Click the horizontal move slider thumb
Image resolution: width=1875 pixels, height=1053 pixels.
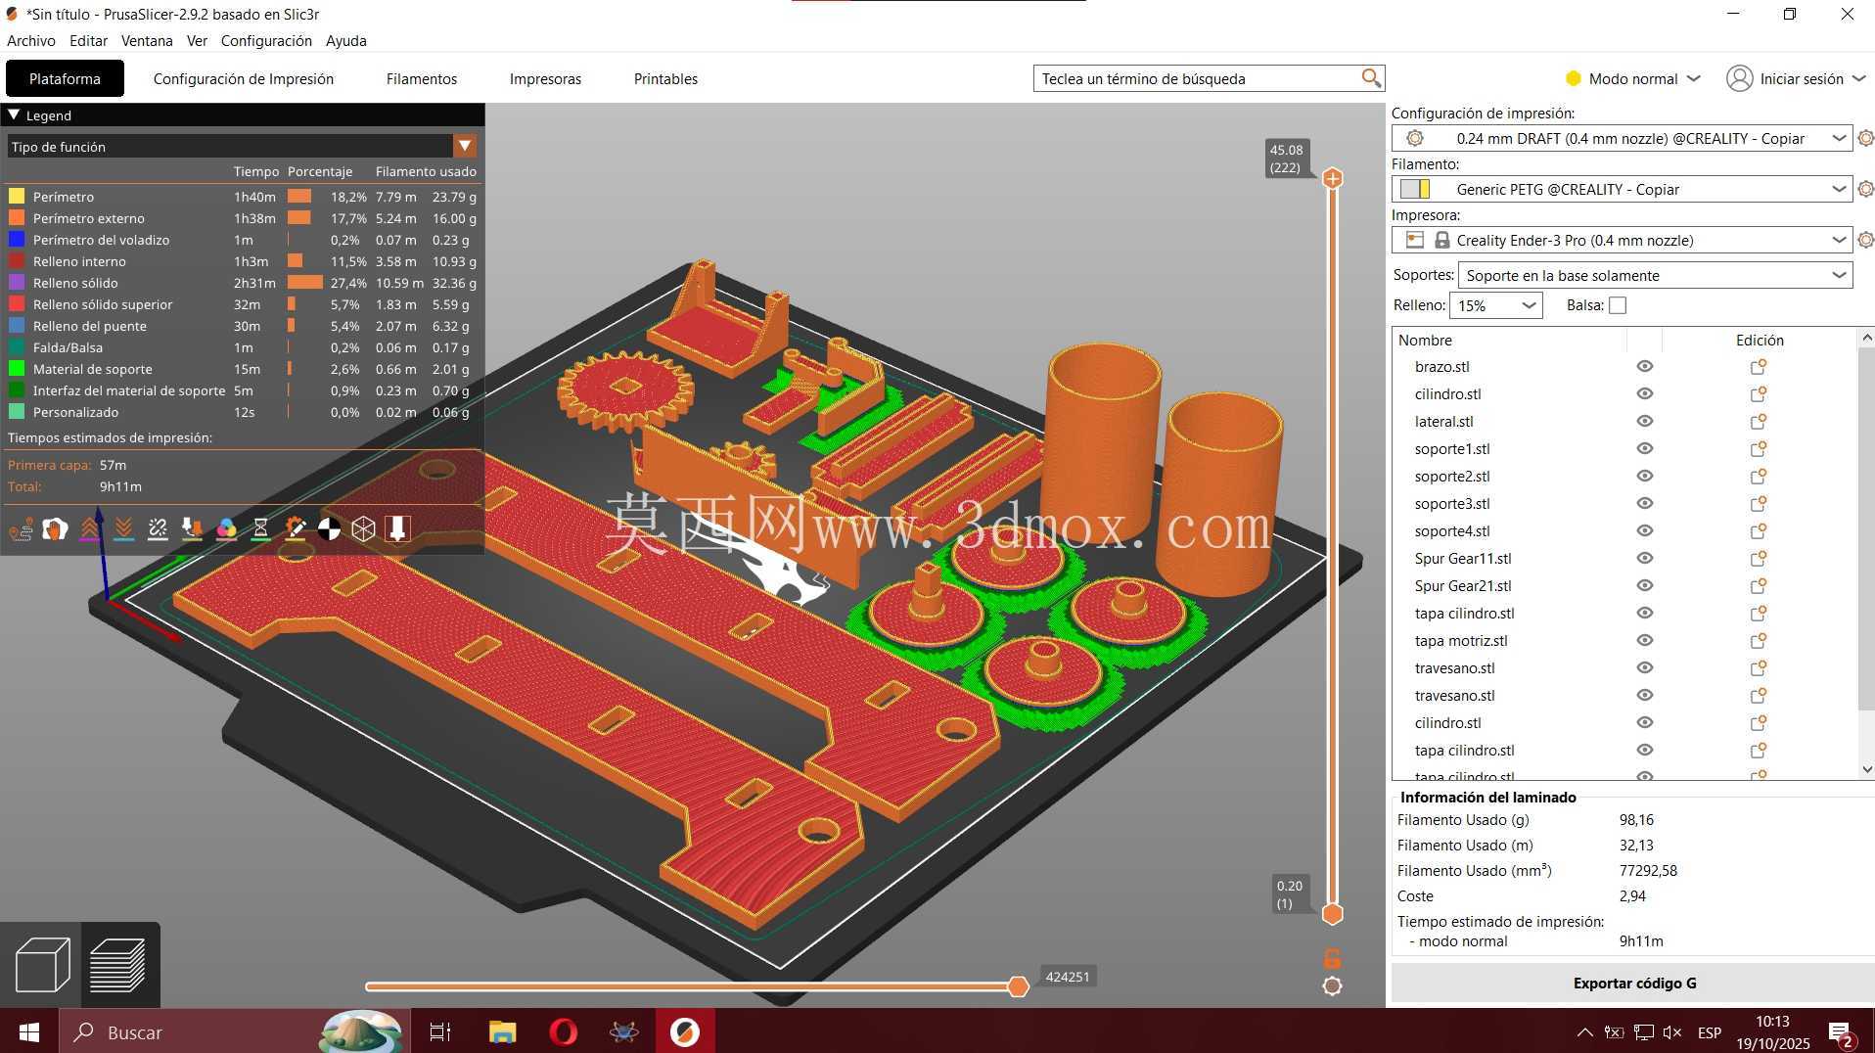click(x=1018, y=986)
